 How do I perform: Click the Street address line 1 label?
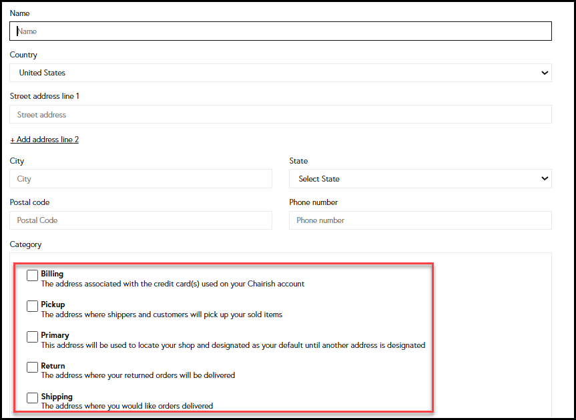pos(45,96)
